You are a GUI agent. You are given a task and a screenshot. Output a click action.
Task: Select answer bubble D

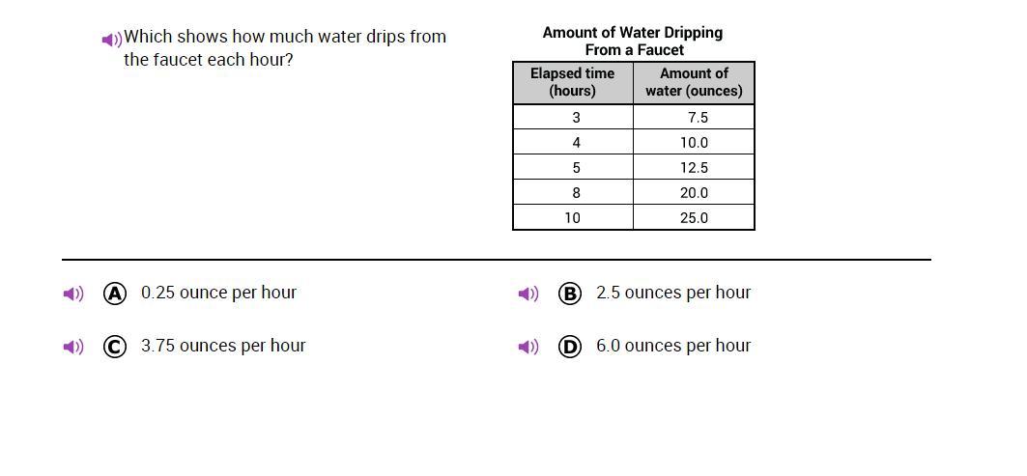pyautogui.click(x=570, y=347)
